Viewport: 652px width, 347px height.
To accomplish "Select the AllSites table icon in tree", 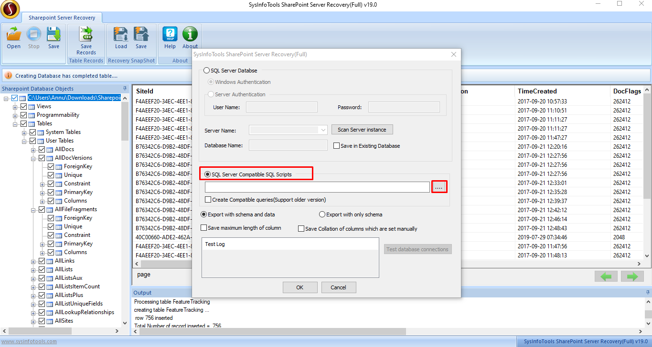I will tap(50, 321).
